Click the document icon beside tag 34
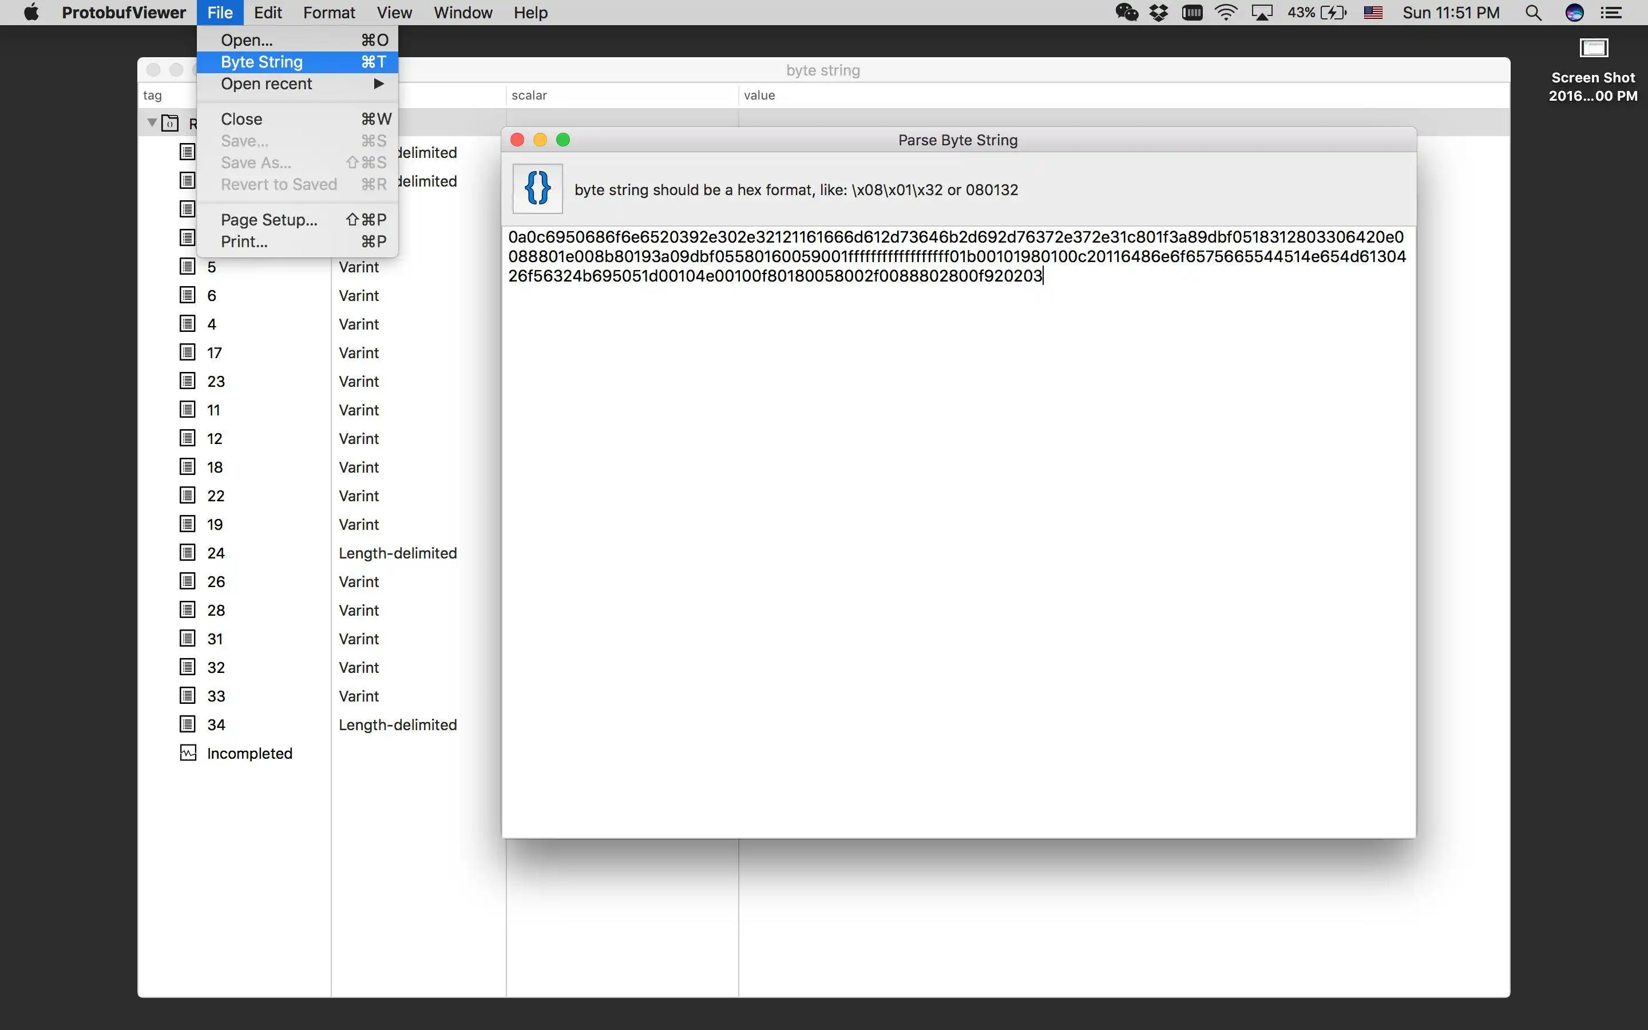The height and width of the screenshot is (1030, 1648). coord(188,724)
